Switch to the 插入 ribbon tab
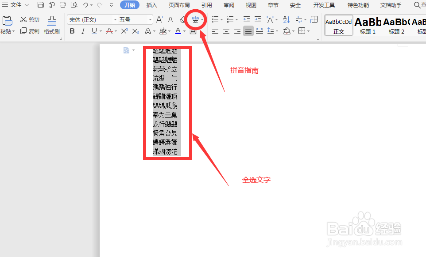This screenshot has height=257, width=426. click(x=151, y=5)
